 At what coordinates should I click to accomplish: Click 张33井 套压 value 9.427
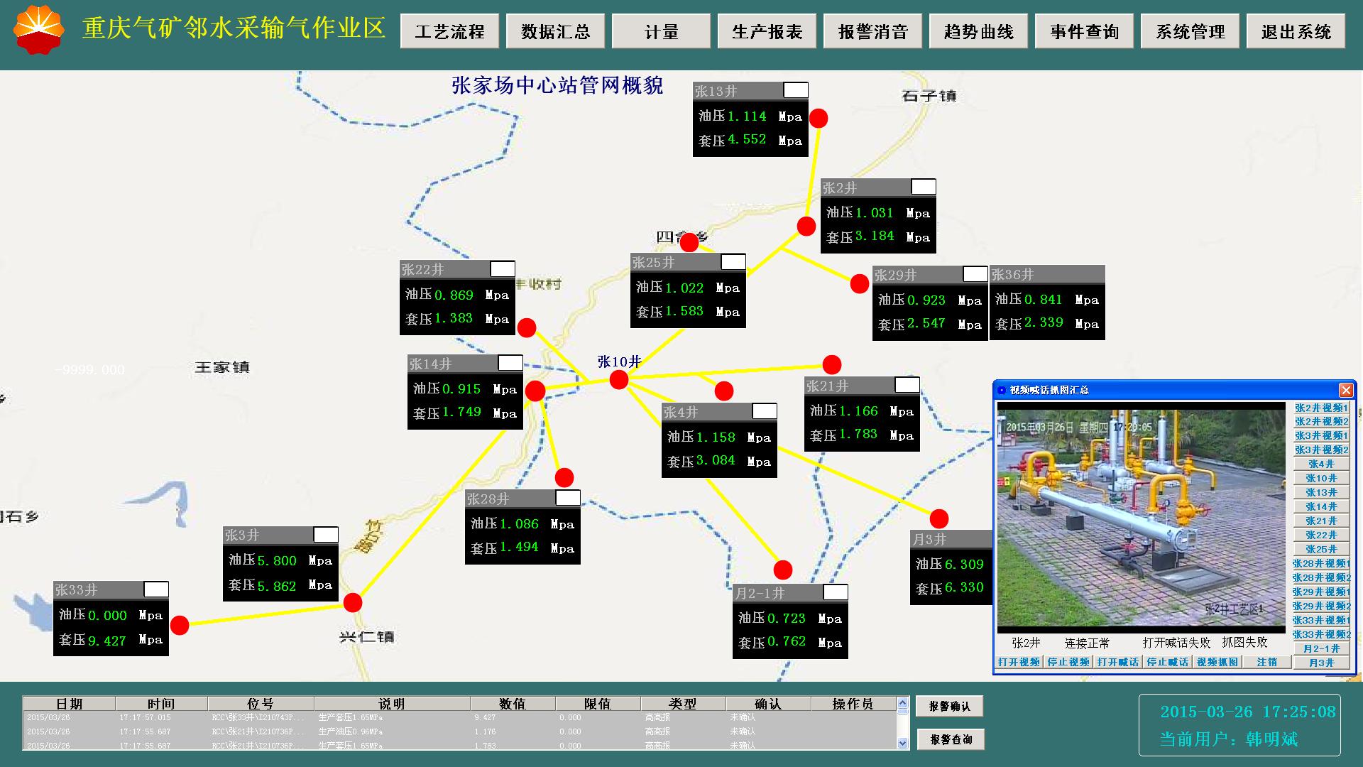coord(107,641)
